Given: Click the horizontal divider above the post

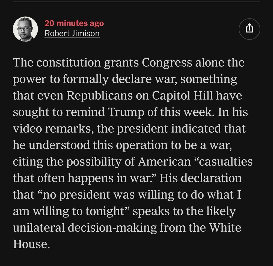Looking at the screenshot, I should click(x=136, y=2).
